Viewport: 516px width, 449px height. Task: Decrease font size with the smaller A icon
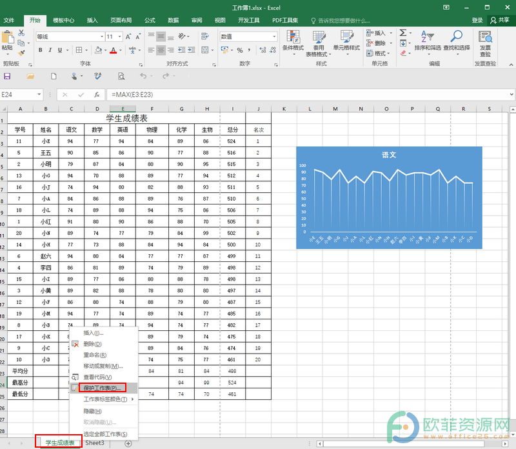coord(138,37)
